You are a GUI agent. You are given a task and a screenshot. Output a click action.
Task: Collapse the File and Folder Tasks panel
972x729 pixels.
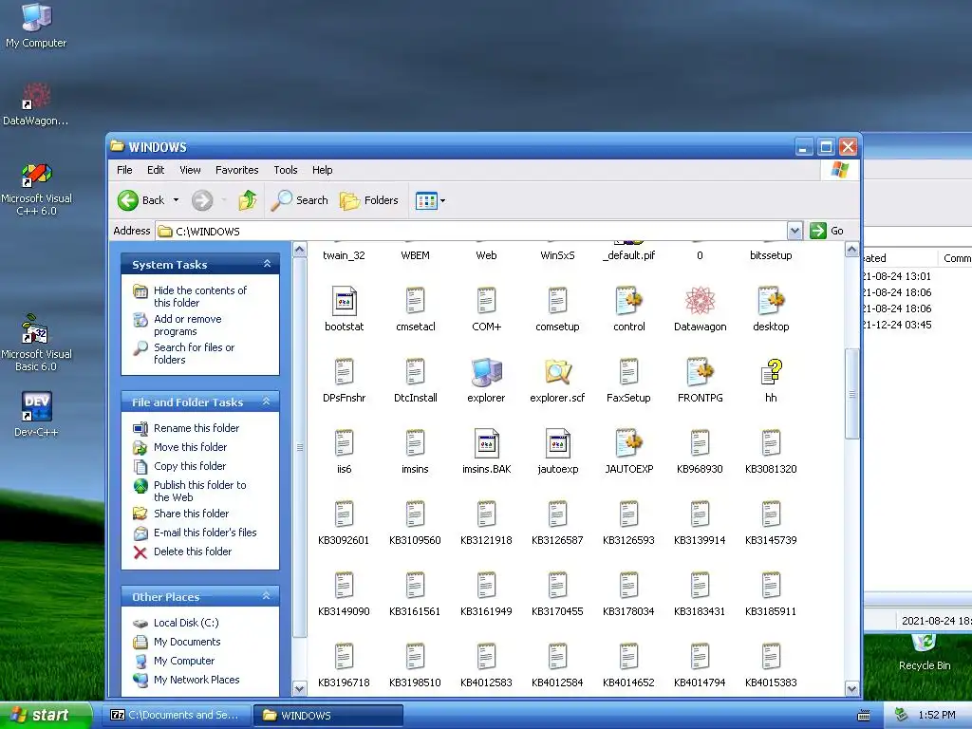[267, 402]
